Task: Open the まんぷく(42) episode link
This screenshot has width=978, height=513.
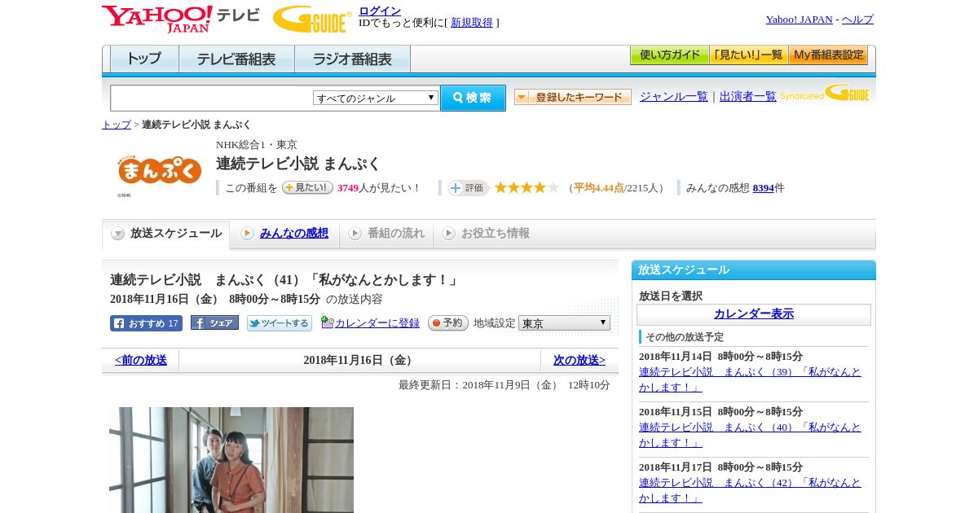Action: click(750, 490)
